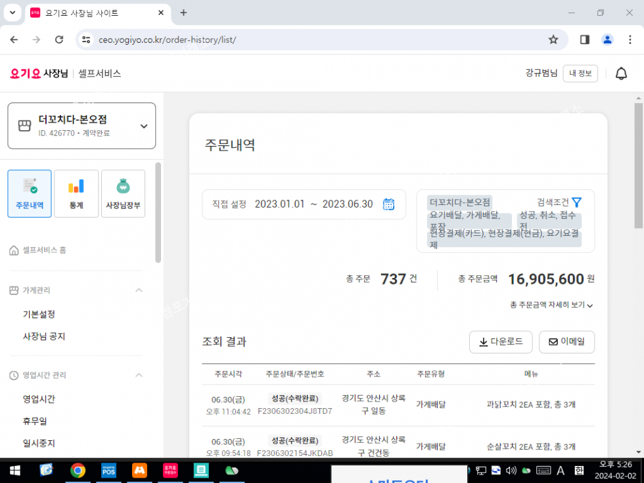
Task: Click the 16,905,600 total order amount
Action: pos(546,279)
